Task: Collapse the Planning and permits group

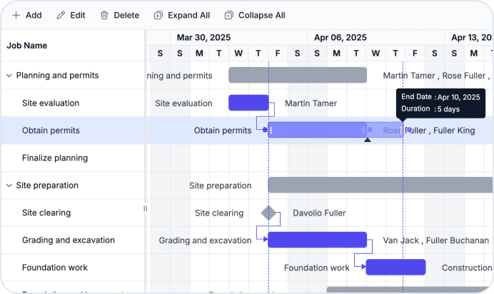Action: 9,76
